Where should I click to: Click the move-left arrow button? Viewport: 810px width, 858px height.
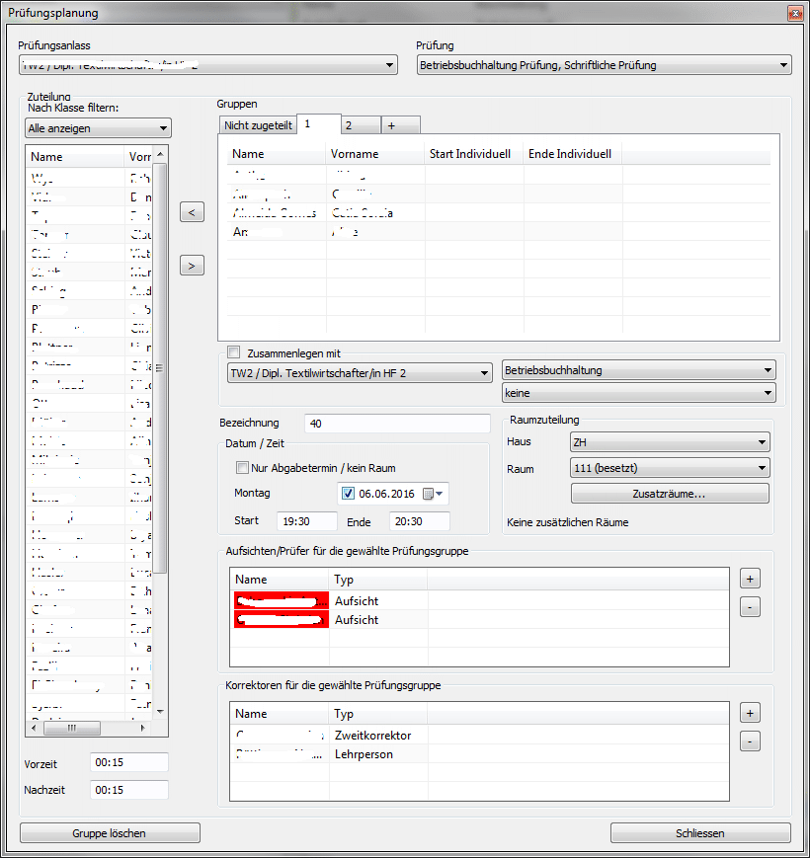[194, 212]
